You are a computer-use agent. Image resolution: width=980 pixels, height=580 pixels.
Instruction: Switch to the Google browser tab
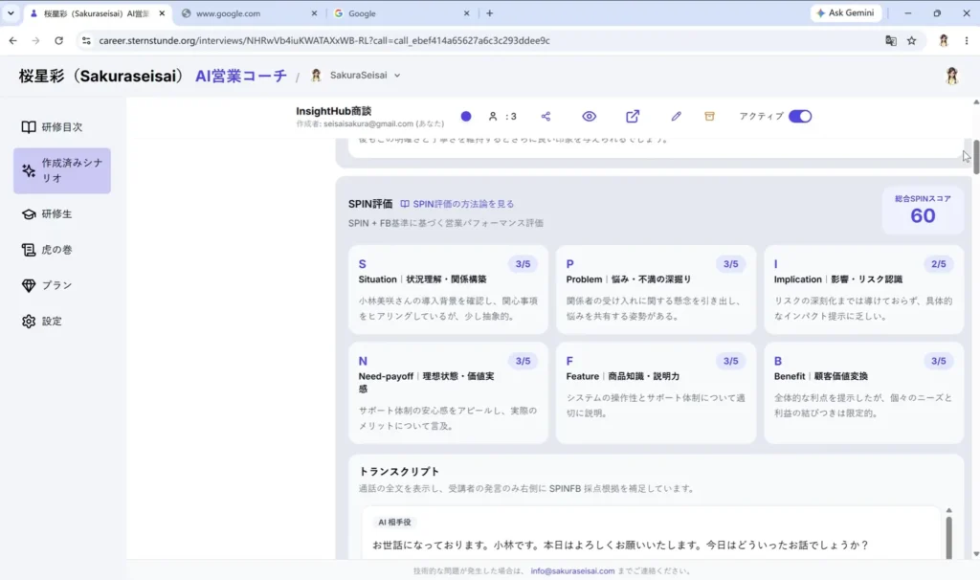coord(401,13)
